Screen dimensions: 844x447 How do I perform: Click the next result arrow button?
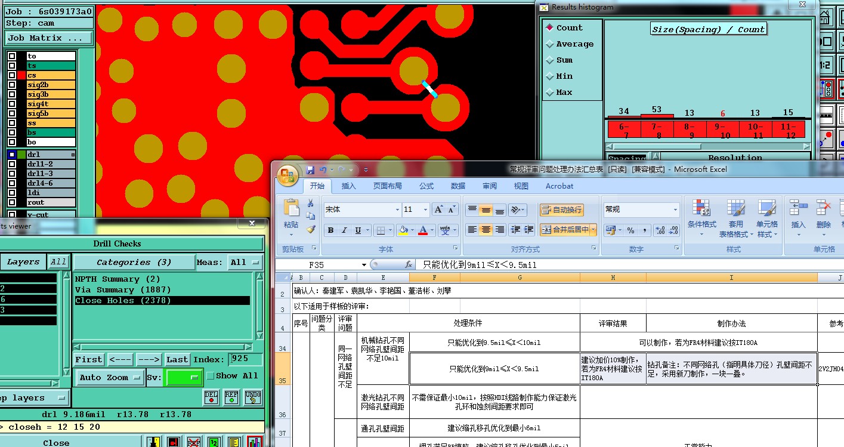[149, 359]
